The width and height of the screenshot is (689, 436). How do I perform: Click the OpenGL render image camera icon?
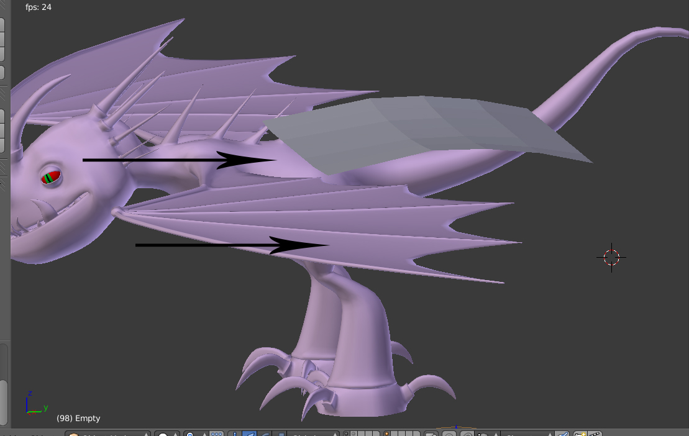coord(580,434)
